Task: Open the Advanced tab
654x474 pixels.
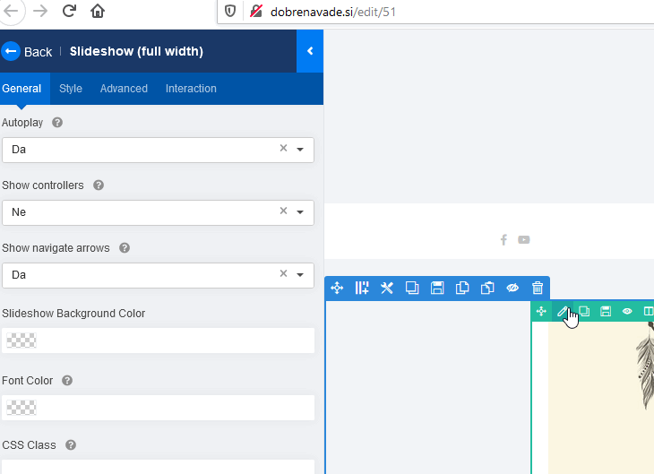Action: (x=124, y=89)
